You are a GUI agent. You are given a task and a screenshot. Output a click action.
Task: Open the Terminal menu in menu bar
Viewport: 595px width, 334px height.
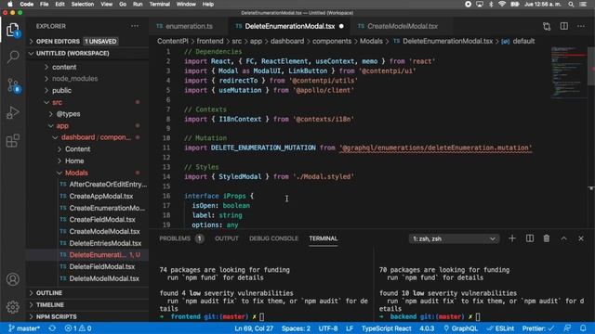(159, 4)
